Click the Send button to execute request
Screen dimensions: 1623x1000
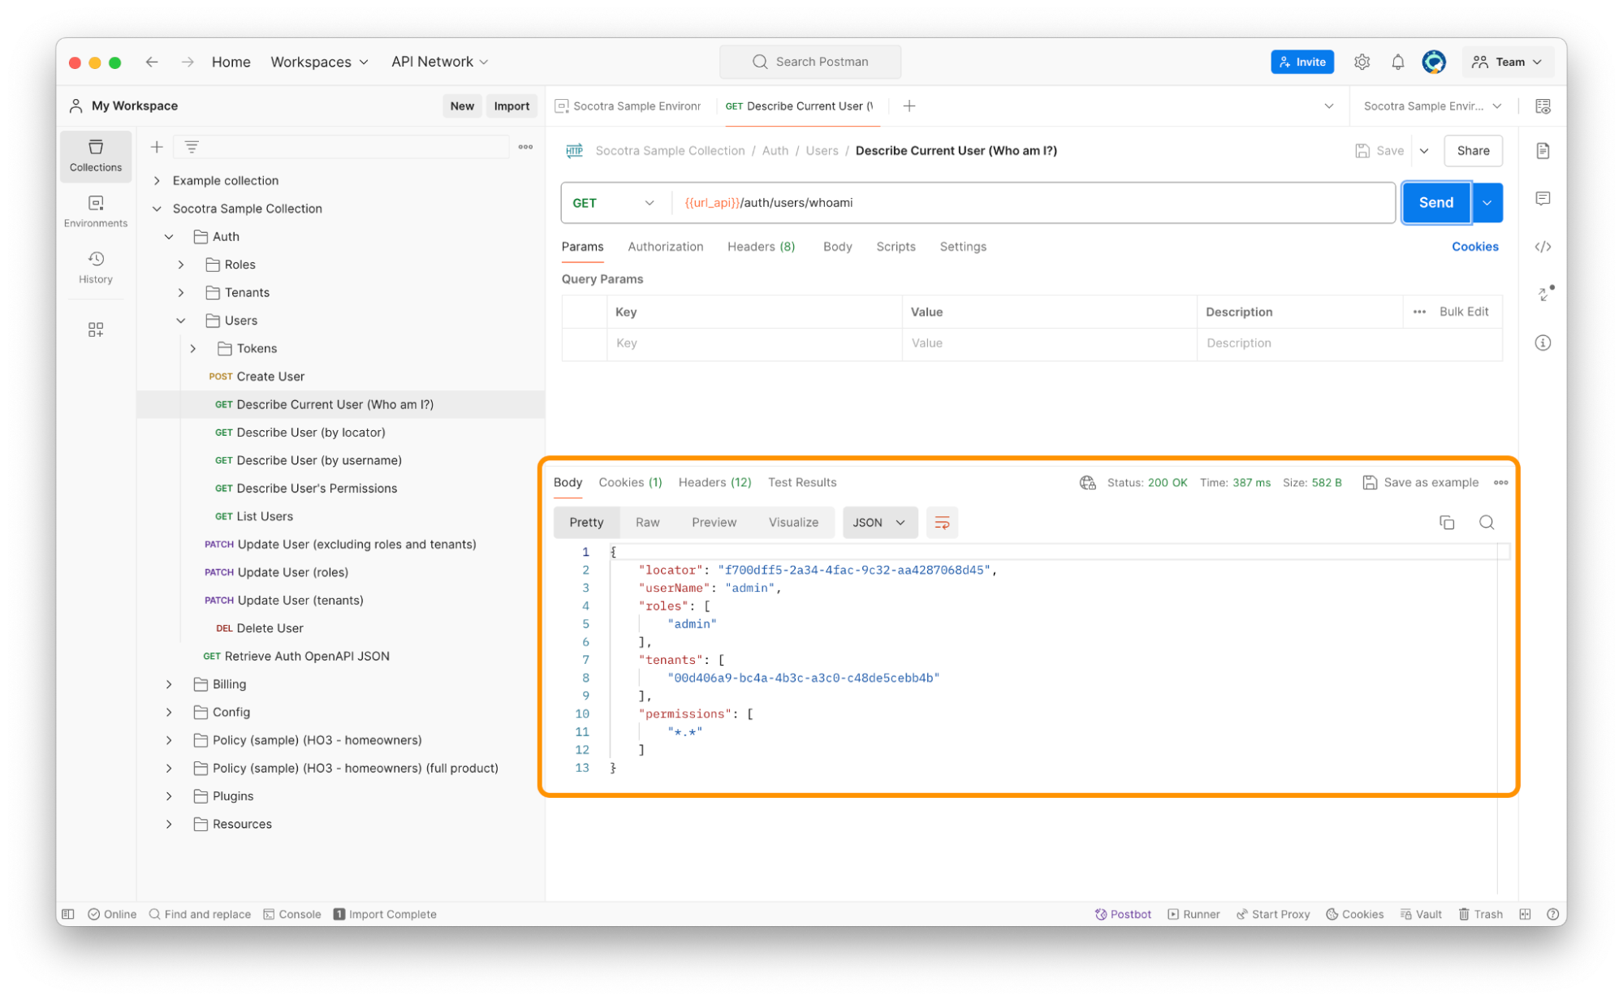(x=1436, y=203)
